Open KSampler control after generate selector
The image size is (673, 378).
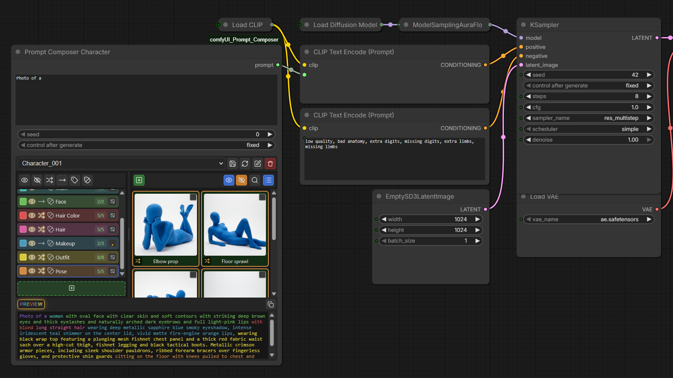click(588, 86)
